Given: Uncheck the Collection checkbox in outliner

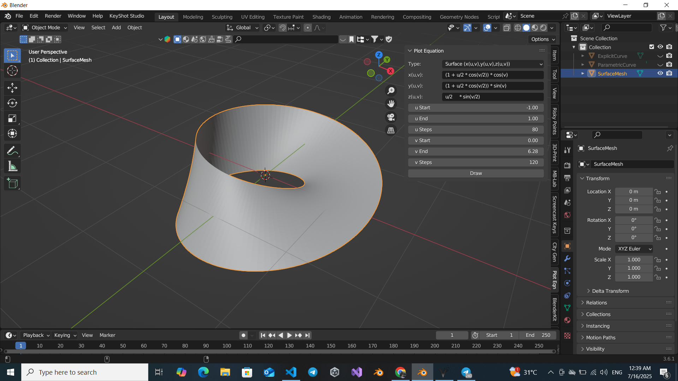Looking at the screenshot, I should point(651,47).
